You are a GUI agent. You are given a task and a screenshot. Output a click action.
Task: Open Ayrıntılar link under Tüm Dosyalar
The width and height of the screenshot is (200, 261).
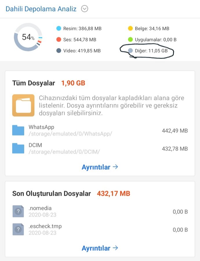pos(100,167)
